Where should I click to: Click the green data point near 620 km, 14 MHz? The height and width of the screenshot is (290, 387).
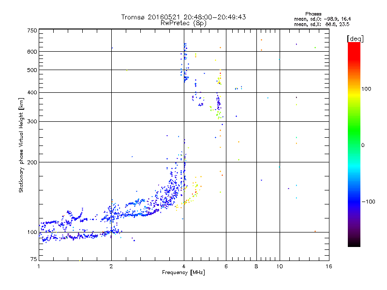coord(315,47)
